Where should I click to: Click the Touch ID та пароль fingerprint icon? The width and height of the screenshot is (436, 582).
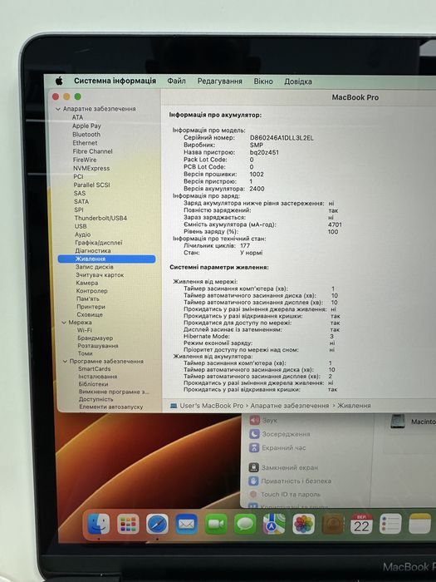pyautogui.click(x=253, y=494)
